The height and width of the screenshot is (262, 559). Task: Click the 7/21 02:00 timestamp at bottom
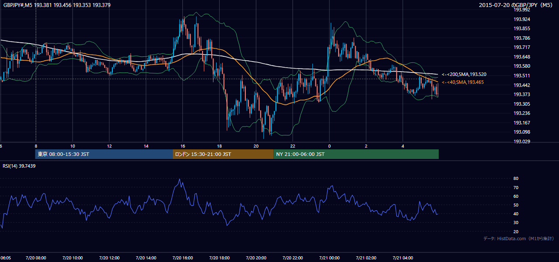coord(366,258)
